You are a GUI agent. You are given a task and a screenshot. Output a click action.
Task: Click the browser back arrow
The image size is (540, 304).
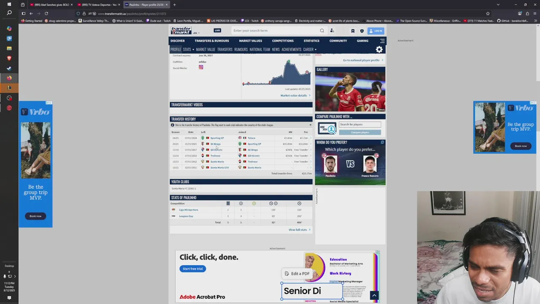click(x=31, y=14)
